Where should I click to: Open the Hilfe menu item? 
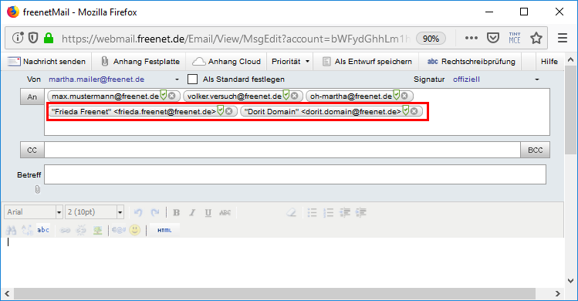pyautogui.click(x=549, y=62)
